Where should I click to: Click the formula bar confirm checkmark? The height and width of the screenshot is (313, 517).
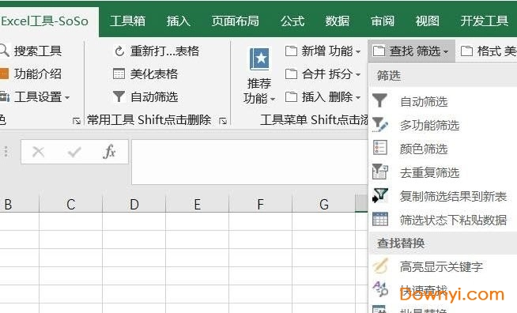click(74, 152)
